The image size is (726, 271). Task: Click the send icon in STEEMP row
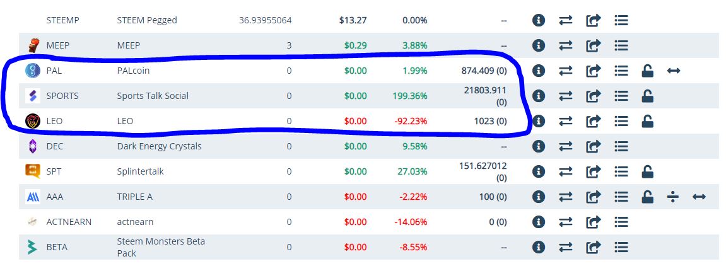[593, 20]
